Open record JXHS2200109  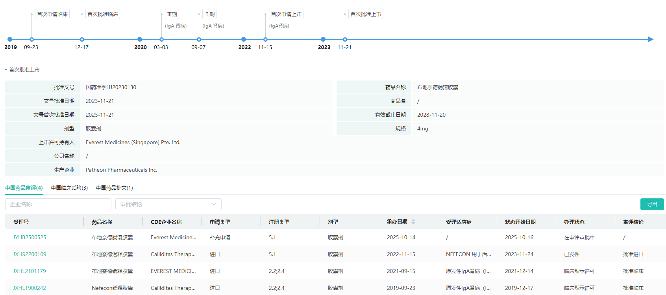30,254
